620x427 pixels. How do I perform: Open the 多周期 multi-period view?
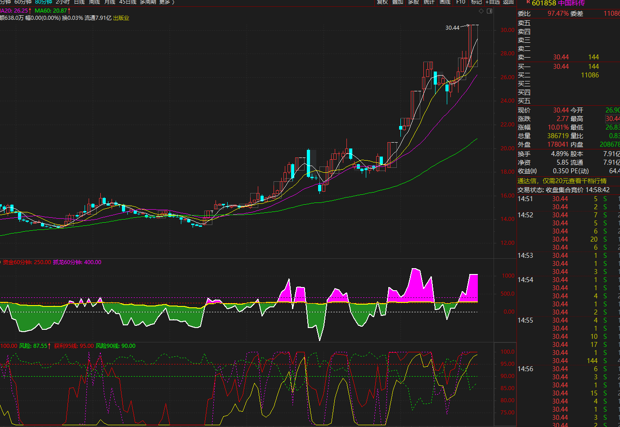148,2
